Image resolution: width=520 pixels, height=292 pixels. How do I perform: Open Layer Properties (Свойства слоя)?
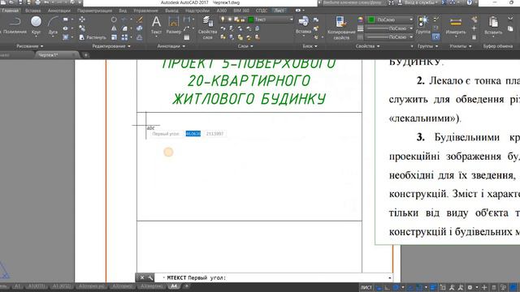click(x=208, y=28)
